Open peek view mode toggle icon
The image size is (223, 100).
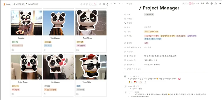click(x=115, y=4)
